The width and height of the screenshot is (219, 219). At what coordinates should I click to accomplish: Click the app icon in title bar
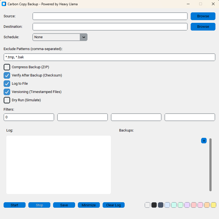click(4, 4)
